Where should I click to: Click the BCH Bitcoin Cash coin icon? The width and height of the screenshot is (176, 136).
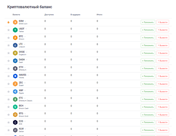15,107
